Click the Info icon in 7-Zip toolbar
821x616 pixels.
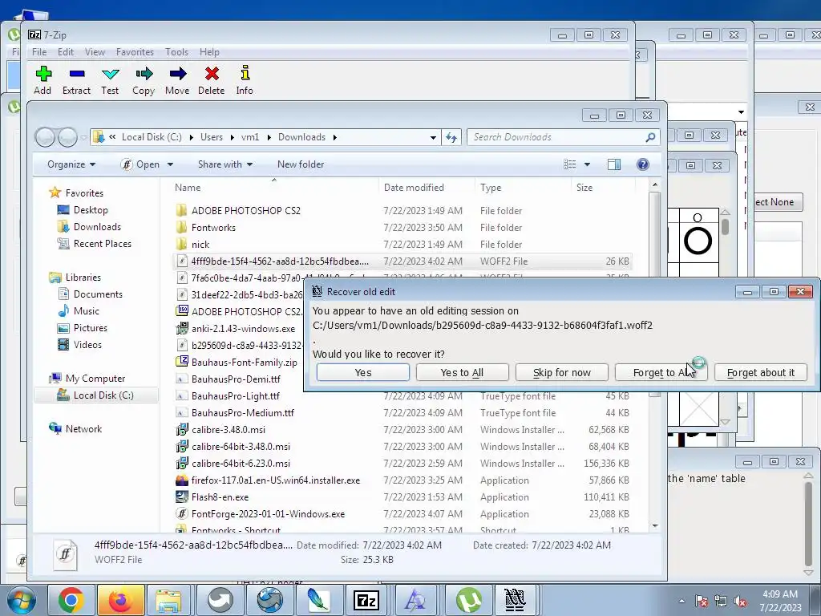click(245, 80)
